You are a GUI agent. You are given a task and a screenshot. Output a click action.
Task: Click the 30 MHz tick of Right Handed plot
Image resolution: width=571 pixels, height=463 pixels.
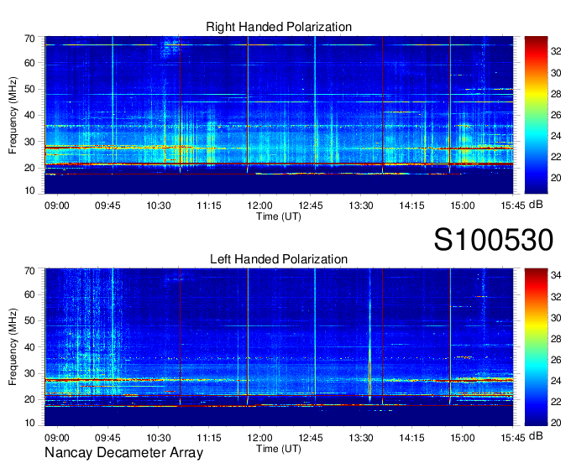(29, 142)
